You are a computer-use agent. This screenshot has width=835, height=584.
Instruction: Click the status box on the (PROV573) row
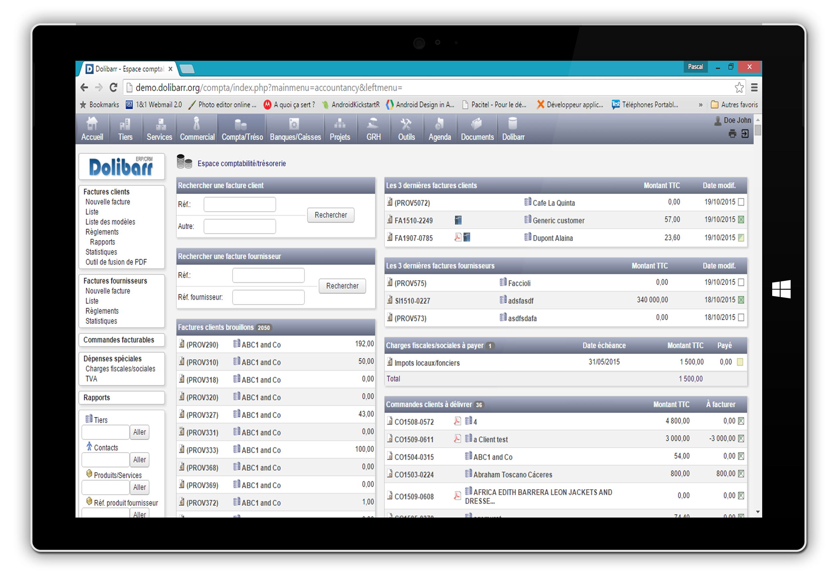pos(741,318)
